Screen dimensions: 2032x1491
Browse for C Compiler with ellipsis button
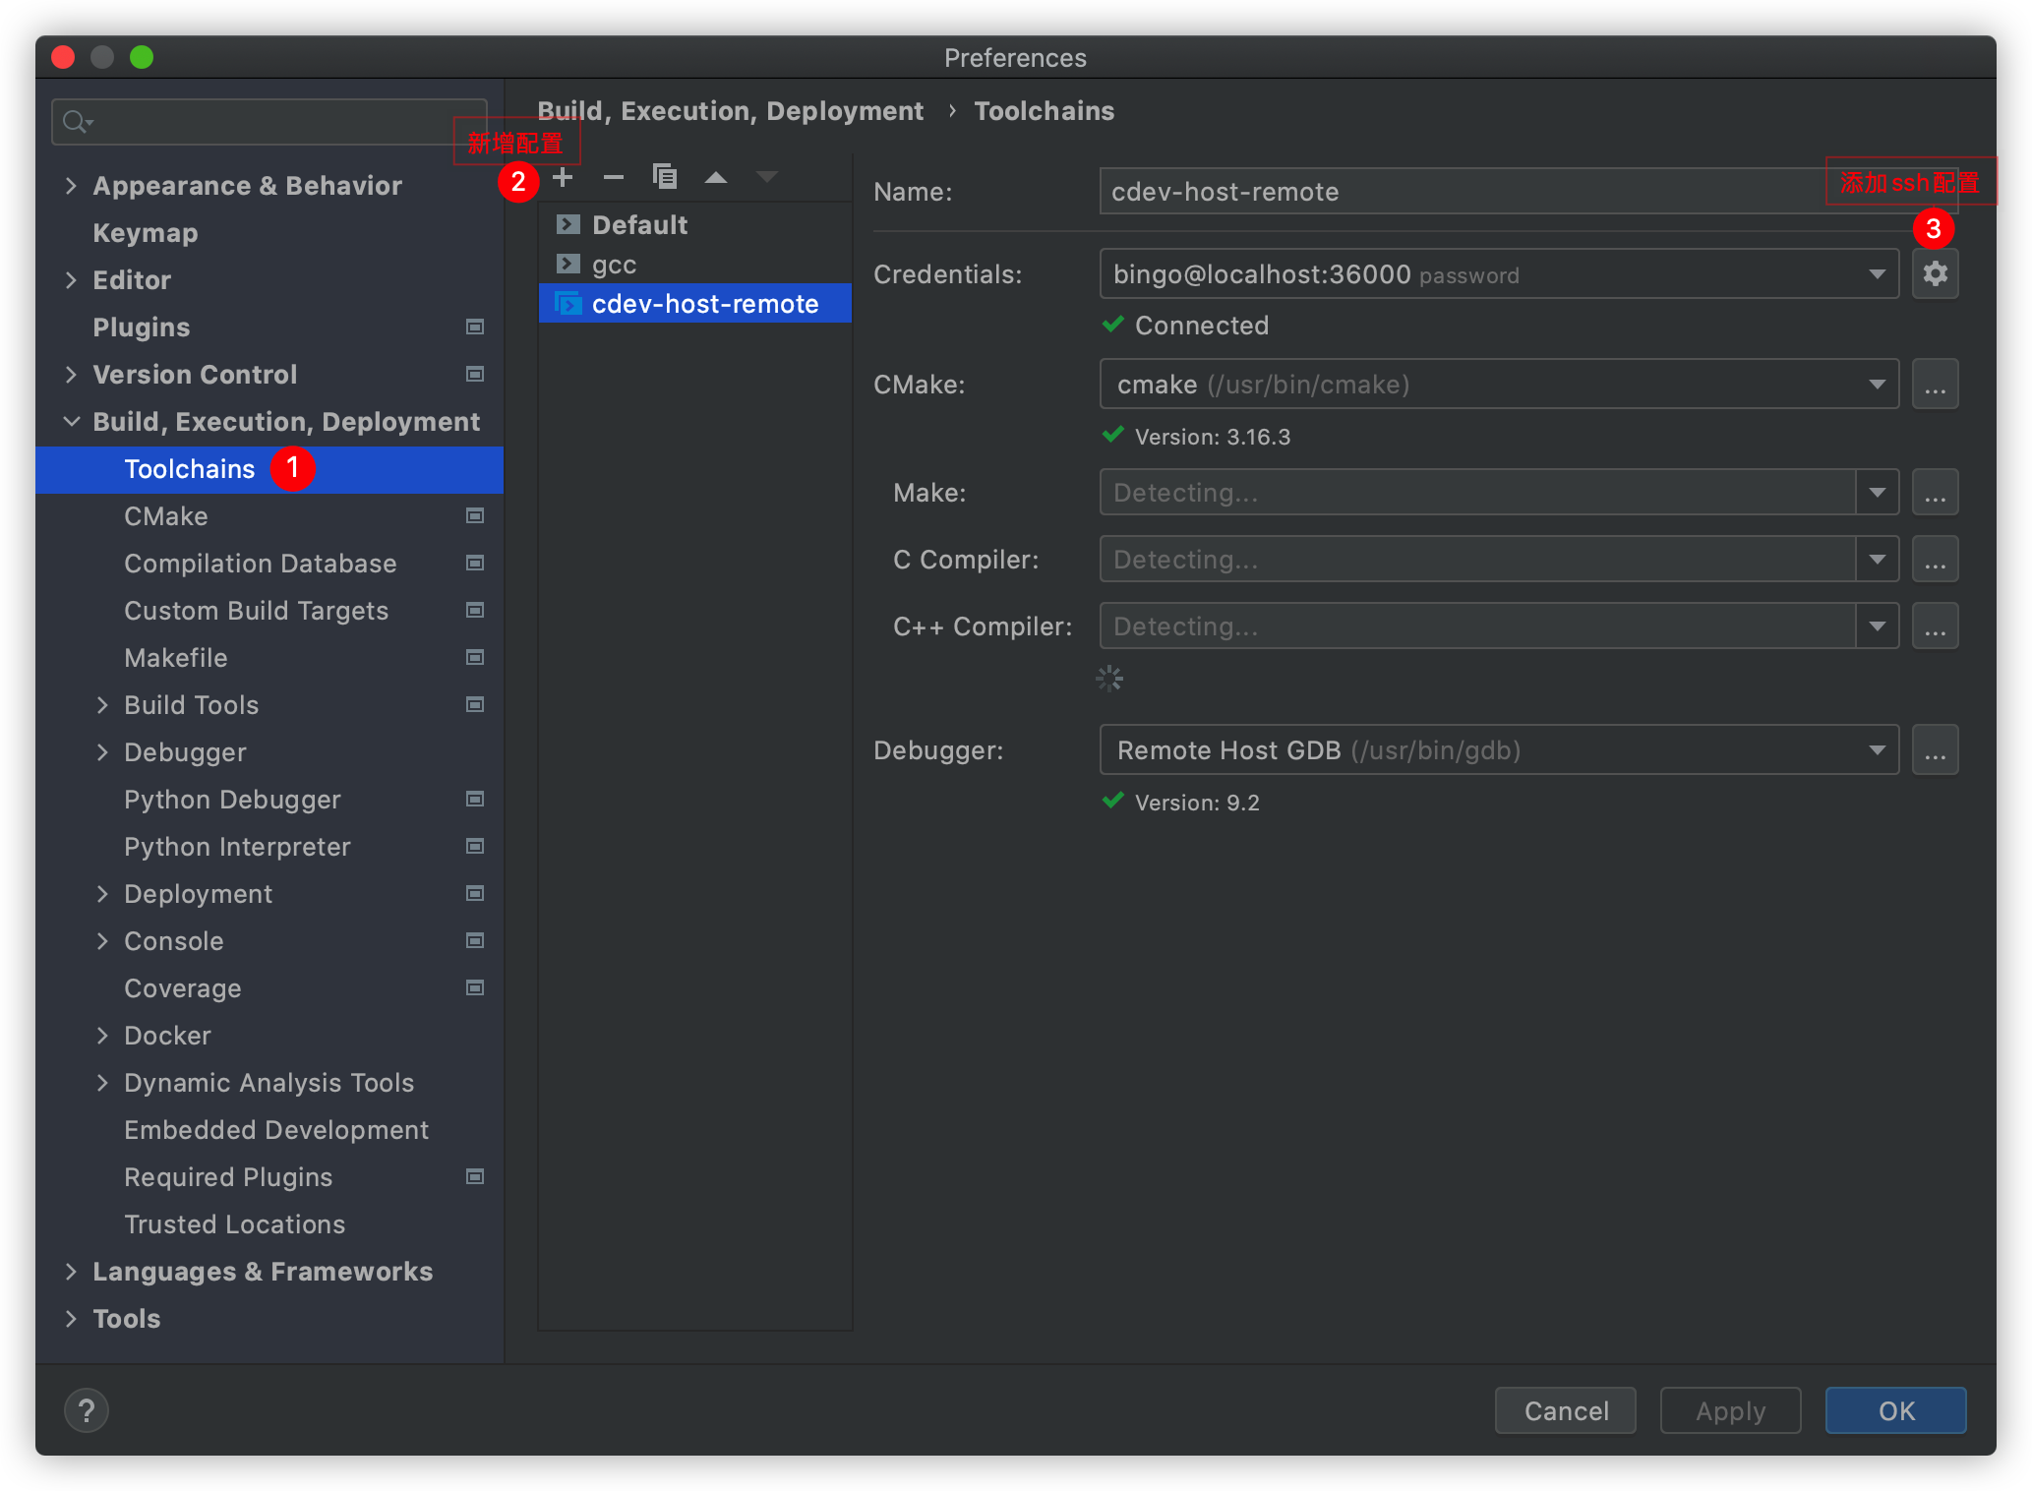click(1935, 560)
